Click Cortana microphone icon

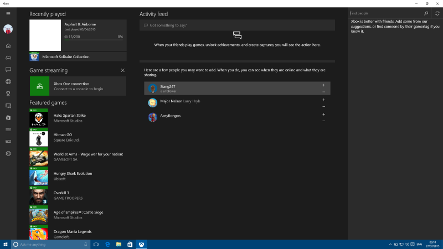(x=86, y=245)
